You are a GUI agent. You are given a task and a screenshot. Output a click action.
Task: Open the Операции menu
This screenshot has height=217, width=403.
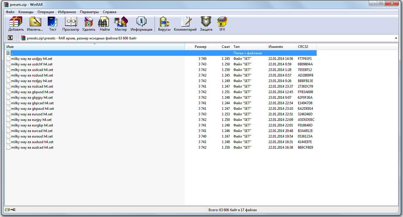(46, 12)
